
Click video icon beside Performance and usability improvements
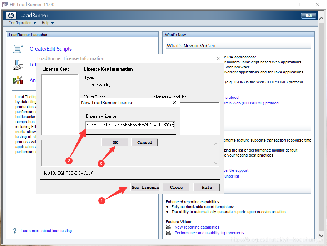(x=169, y=233)
